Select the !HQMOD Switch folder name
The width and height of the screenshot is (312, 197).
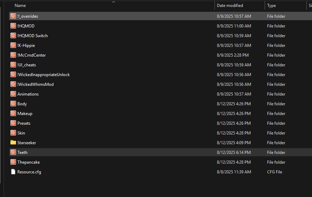[32, 36]
